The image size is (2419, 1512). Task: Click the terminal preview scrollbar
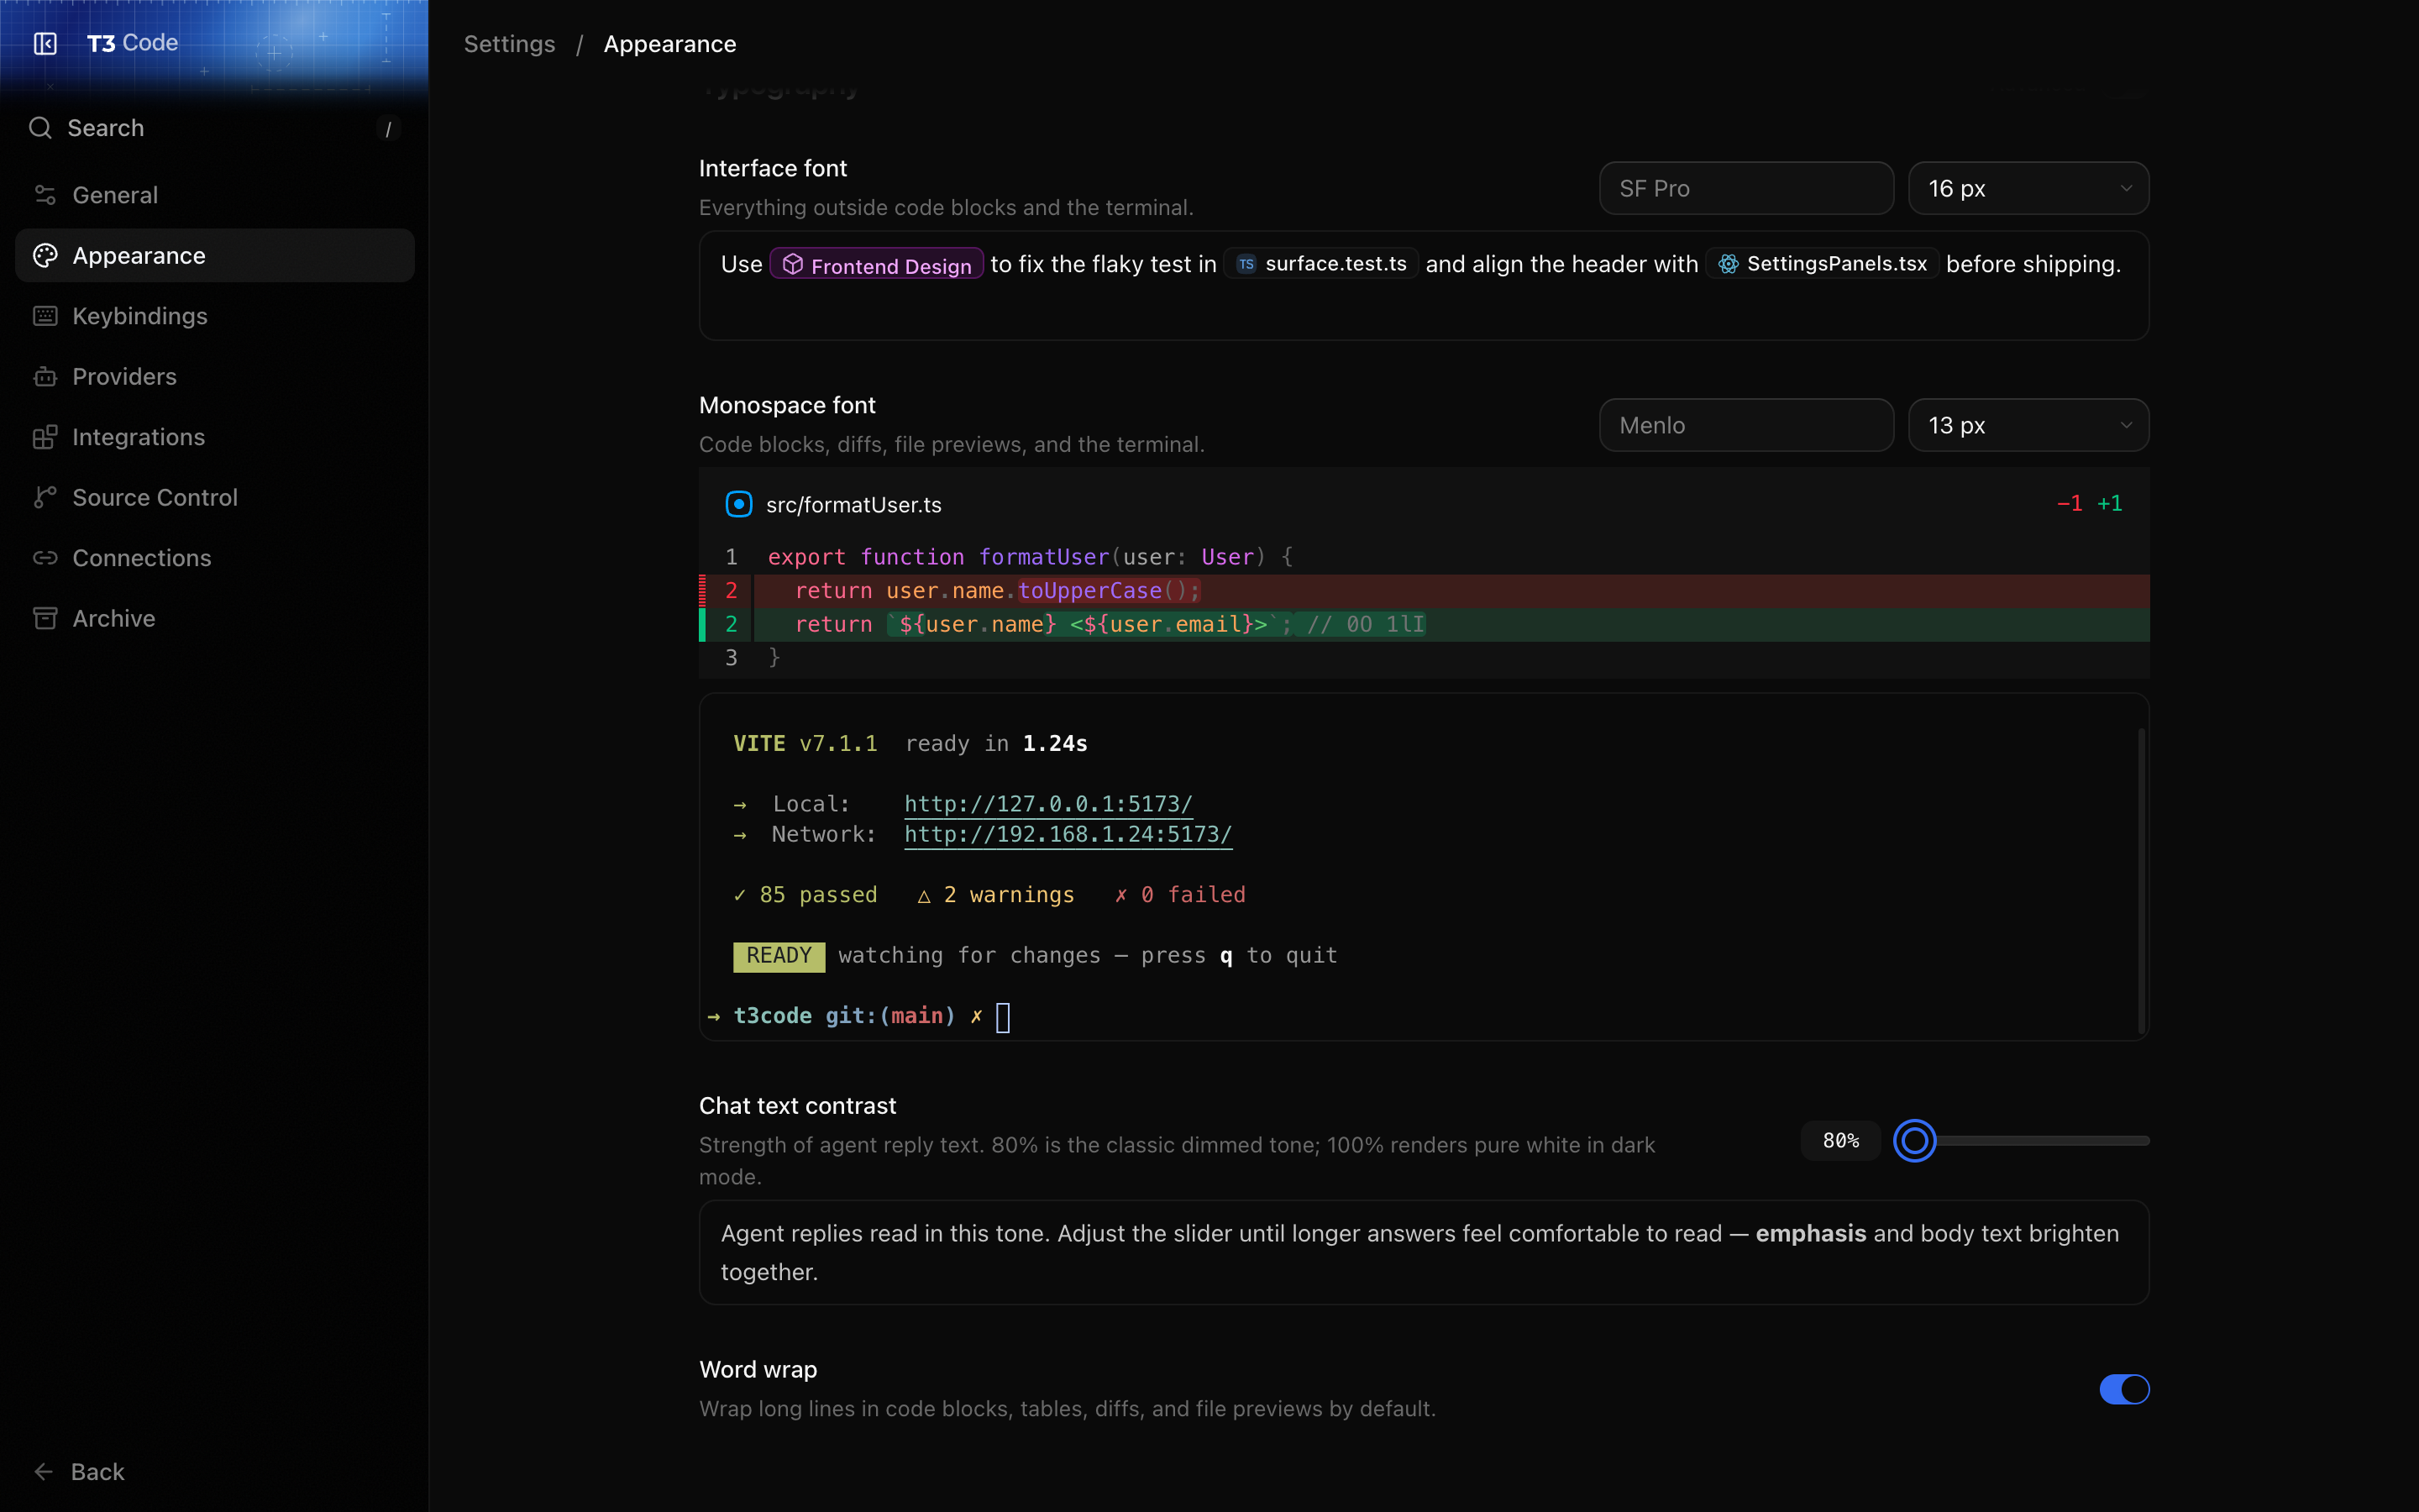click(x=2141, y=880)
